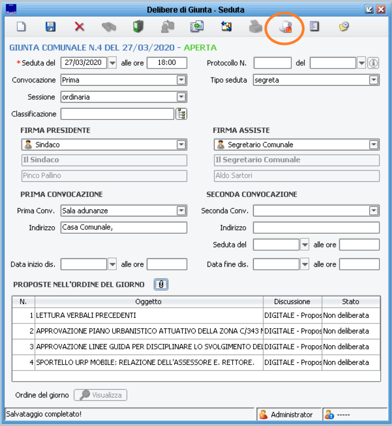Open the classification tree picker icon
The width and height of the screenshot is (392, 426).
pos(182,114)
